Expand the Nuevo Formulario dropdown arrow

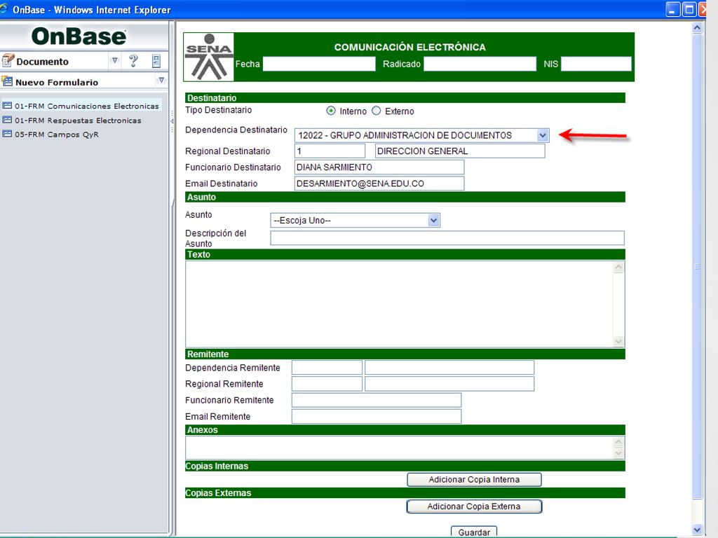(161, 81)
